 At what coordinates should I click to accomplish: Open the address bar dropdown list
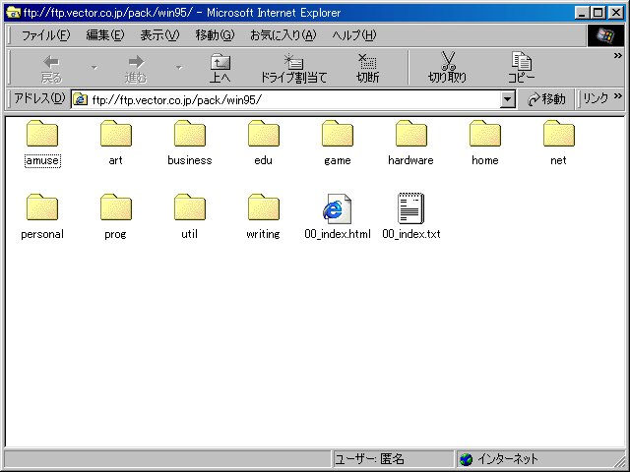pyautogui.click(x=508, y=99)
